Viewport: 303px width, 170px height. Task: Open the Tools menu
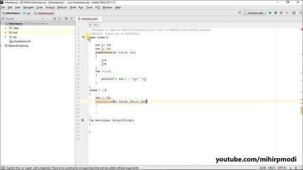pos(89,8)
